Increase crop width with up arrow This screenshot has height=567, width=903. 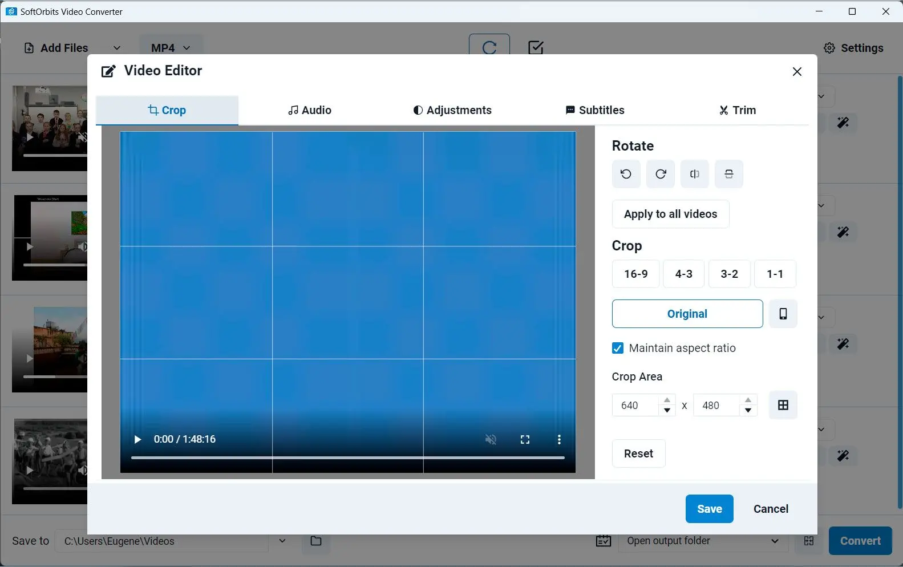(x=667, y=400)
